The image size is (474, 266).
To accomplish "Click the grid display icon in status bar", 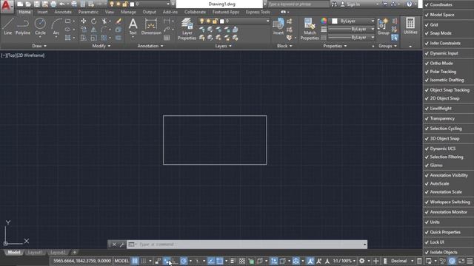I will tap(135, 261).
